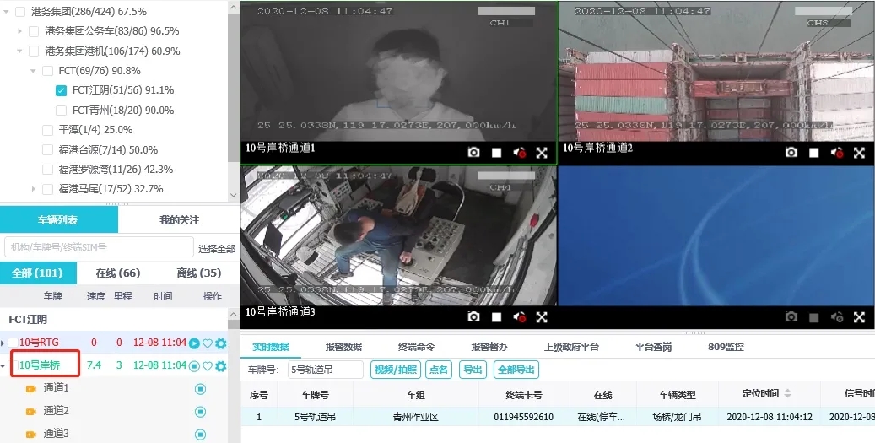Take a snapshot of 10号岸桥通道1 video
Image resolution: width=875 pixels, height=443 pixels.
pyautogui.click(x=474, y=153)
